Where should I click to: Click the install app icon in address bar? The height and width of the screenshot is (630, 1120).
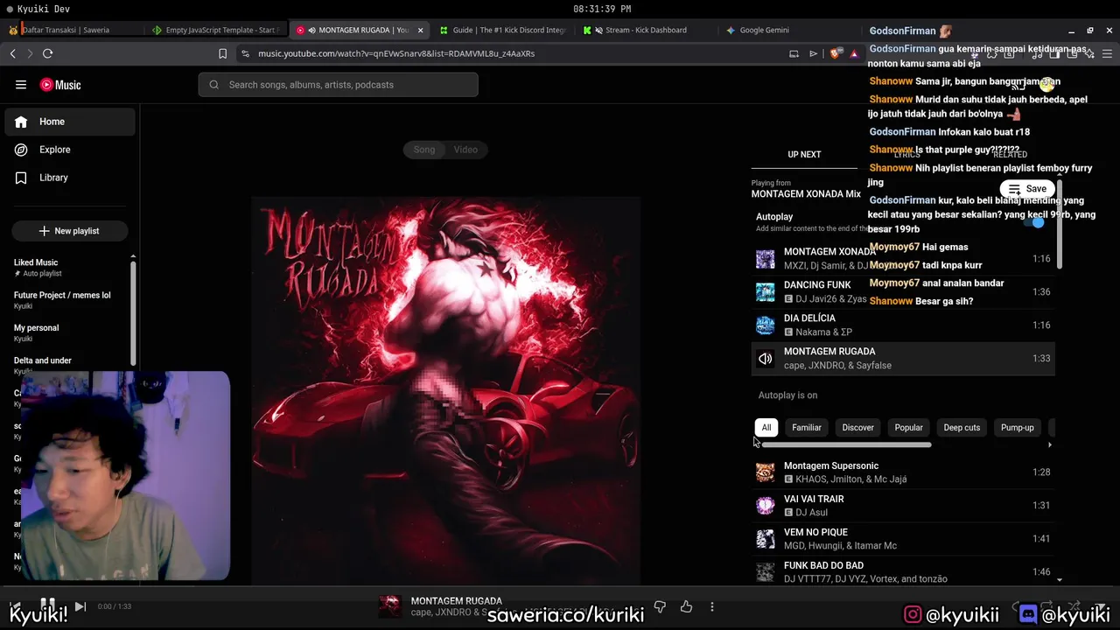coord(794,53)
